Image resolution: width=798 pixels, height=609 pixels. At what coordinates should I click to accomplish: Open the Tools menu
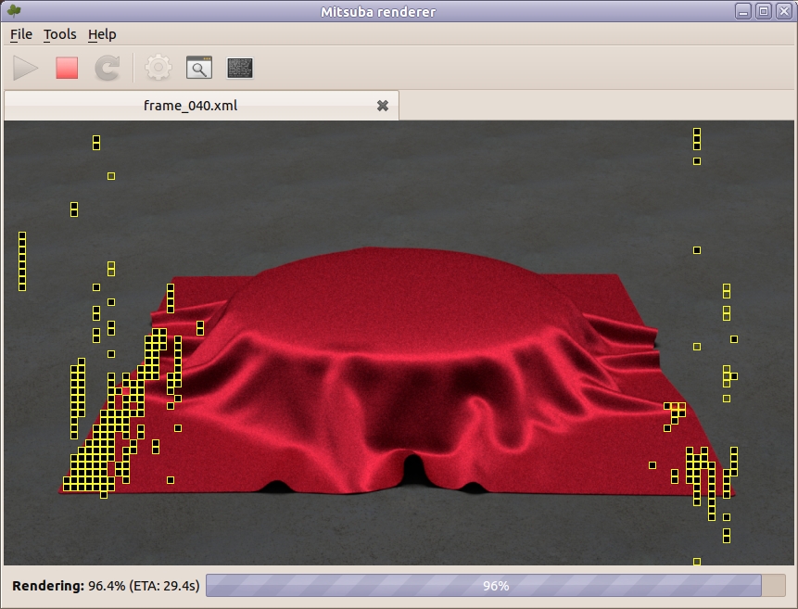coord(60,34)
